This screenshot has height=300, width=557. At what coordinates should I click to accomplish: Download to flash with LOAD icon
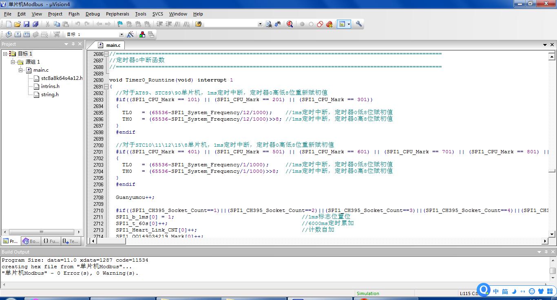pos(57,35)
